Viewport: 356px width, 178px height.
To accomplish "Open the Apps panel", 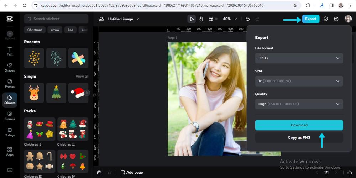I will [x=10, y=152].
